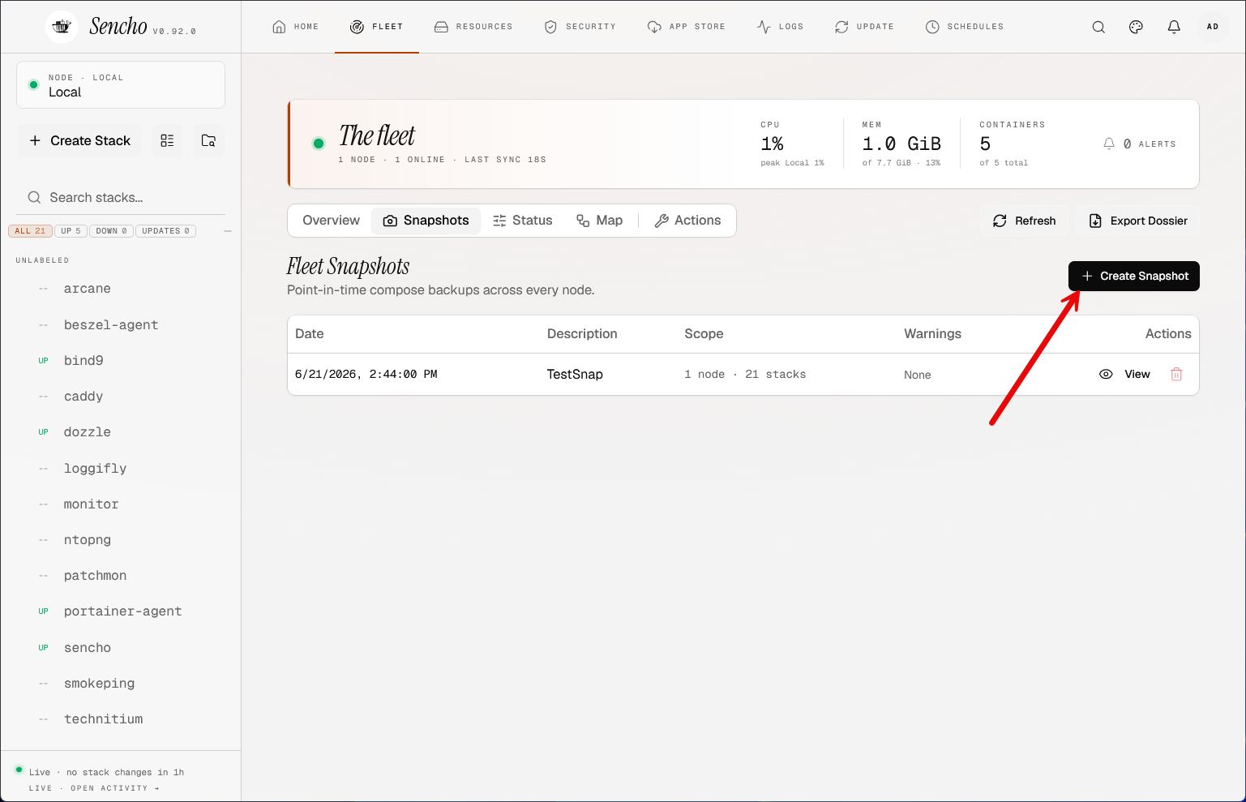1246x802 pixels.
Task: Click the '1 node · 21 stacks' scope cell
Action: click(x=745, y=374)
